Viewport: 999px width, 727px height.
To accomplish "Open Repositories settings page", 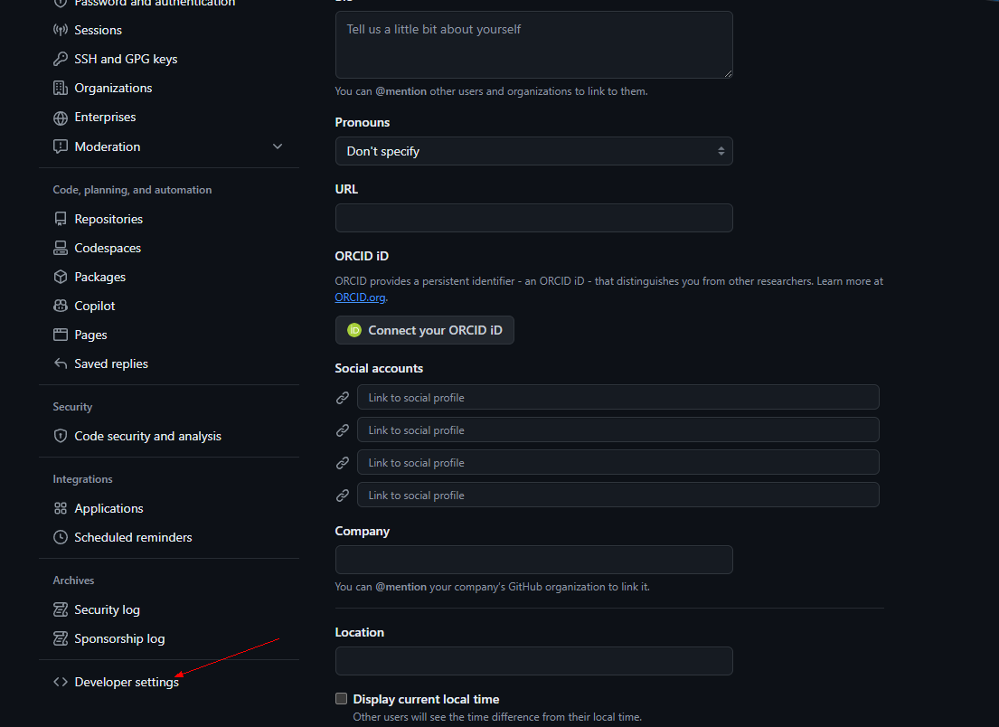I will pos(108,219).
